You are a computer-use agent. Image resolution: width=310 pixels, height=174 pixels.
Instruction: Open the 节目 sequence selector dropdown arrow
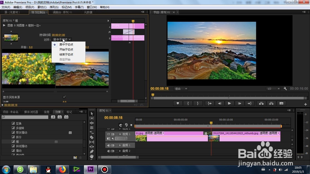[x=174, y=12]
